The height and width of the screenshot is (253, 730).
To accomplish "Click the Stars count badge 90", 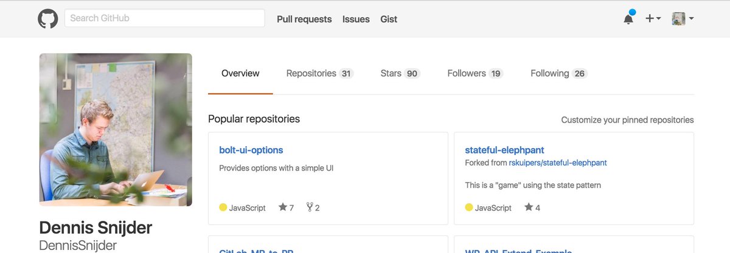I will pos(412,74).
